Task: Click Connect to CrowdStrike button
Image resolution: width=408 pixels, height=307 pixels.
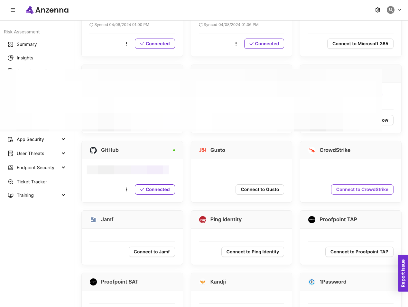Action: 362,189
